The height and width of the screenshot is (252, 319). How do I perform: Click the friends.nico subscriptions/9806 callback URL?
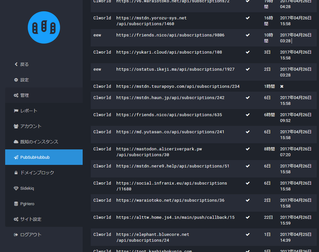170,35
